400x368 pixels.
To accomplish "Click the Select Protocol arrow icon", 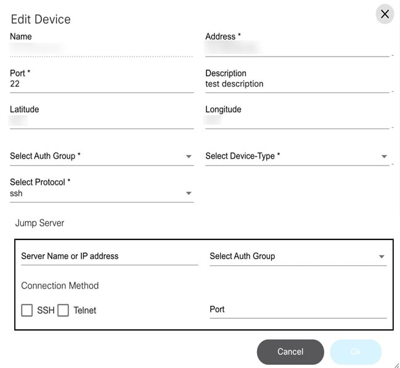I will coord(189,194).
